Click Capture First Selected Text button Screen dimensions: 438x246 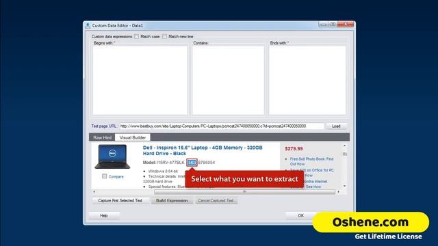(x=120, y=200)
